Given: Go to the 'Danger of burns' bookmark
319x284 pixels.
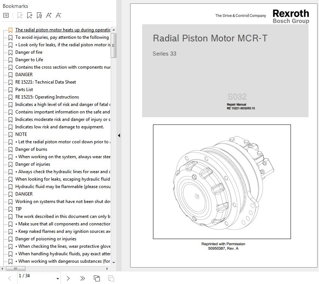Looking at the screenshot, I should point(31,149).
